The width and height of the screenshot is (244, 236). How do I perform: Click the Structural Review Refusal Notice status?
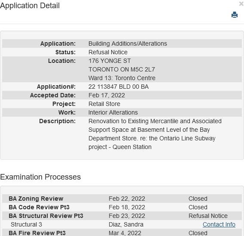tap(208, 216)
